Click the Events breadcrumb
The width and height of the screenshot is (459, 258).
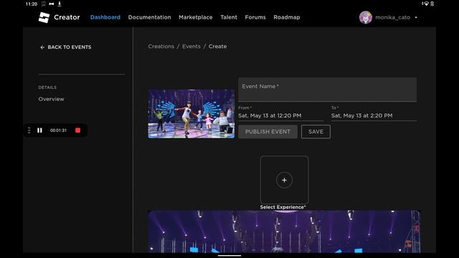[191, 46]
